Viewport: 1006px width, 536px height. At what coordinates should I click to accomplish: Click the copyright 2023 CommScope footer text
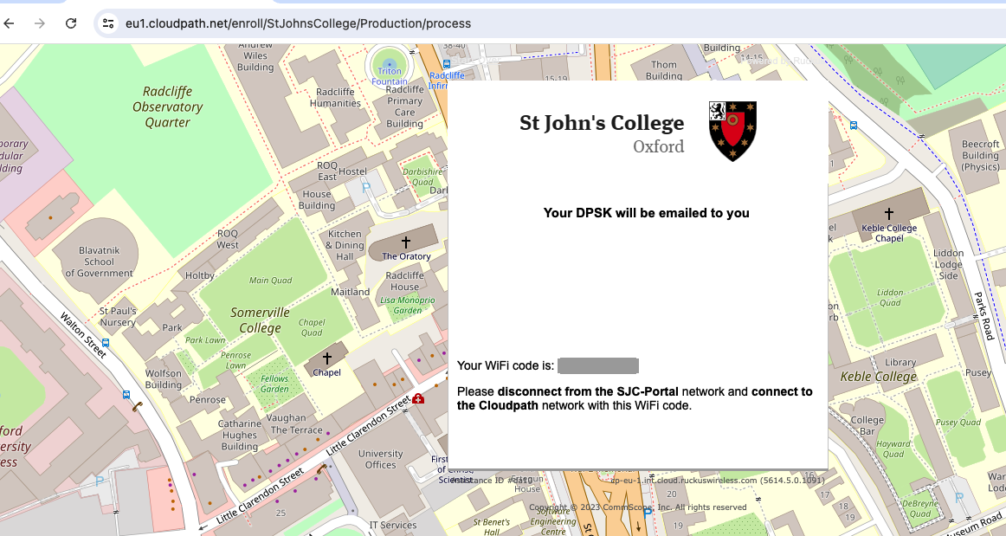(x=638, y=507)
